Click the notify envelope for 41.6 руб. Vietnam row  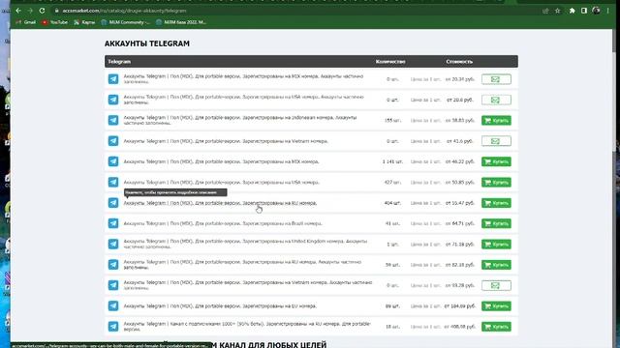(496, 141)
